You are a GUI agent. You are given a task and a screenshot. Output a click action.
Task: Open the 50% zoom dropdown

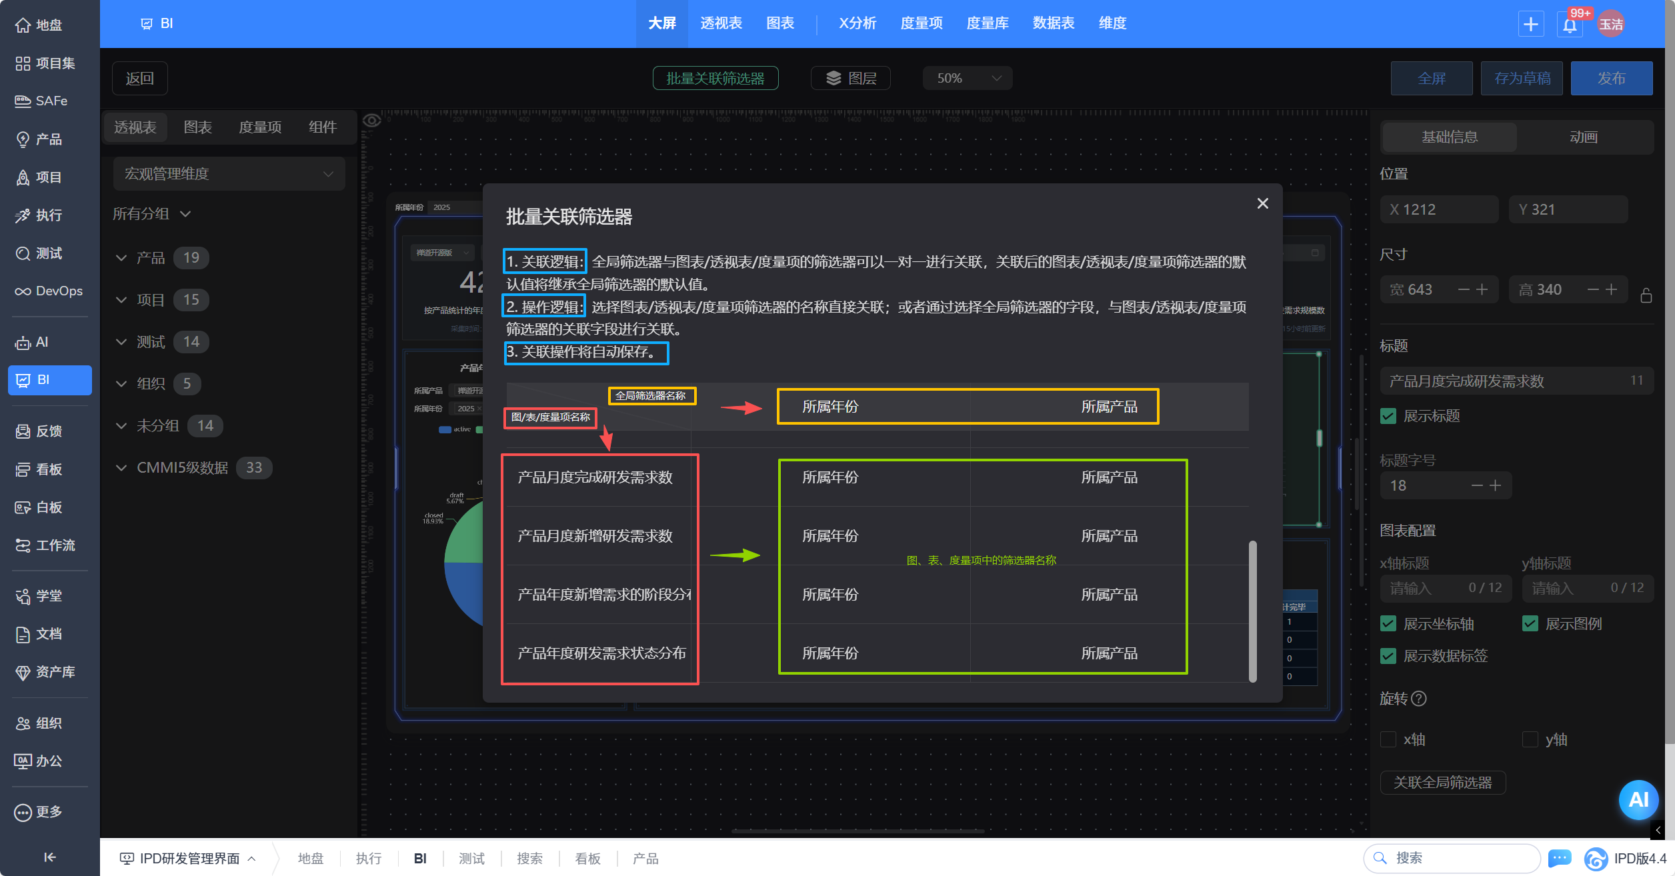pyautogui.click(x=968, y=79)
